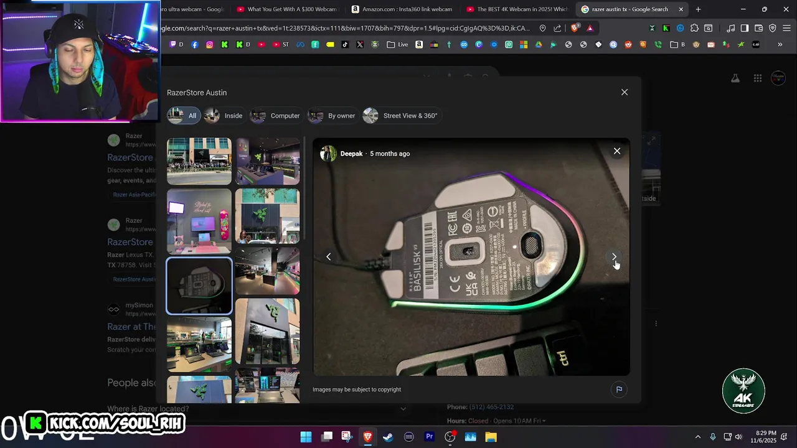This screenshot has width=797, height=448.
Task: Open the Amazon bookmark
Action: click(x=419, y=45)
